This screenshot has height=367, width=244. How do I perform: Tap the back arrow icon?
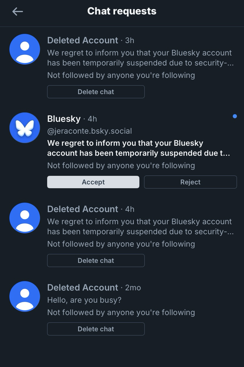point(18,12)
